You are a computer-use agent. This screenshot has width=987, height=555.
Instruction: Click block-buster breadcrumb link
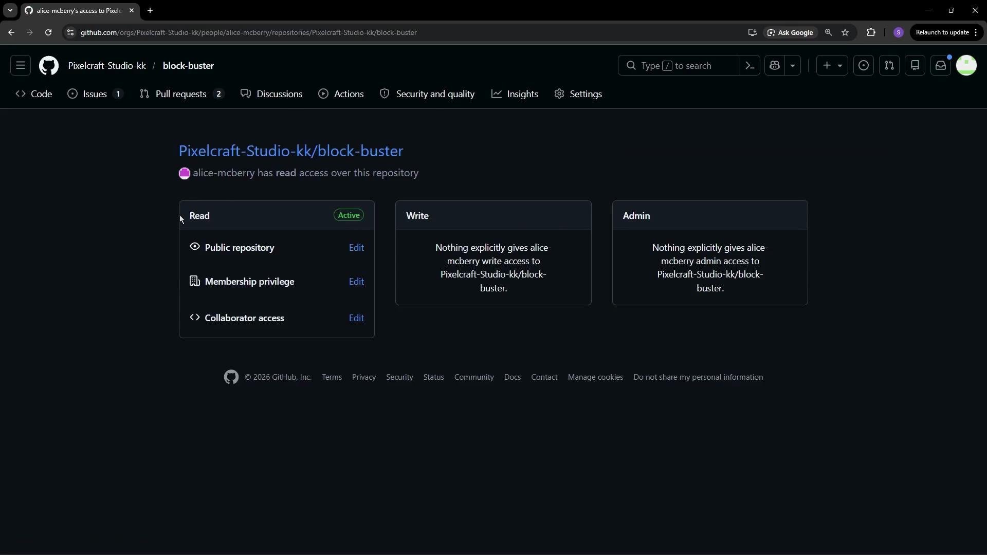(x=188, y=66)
